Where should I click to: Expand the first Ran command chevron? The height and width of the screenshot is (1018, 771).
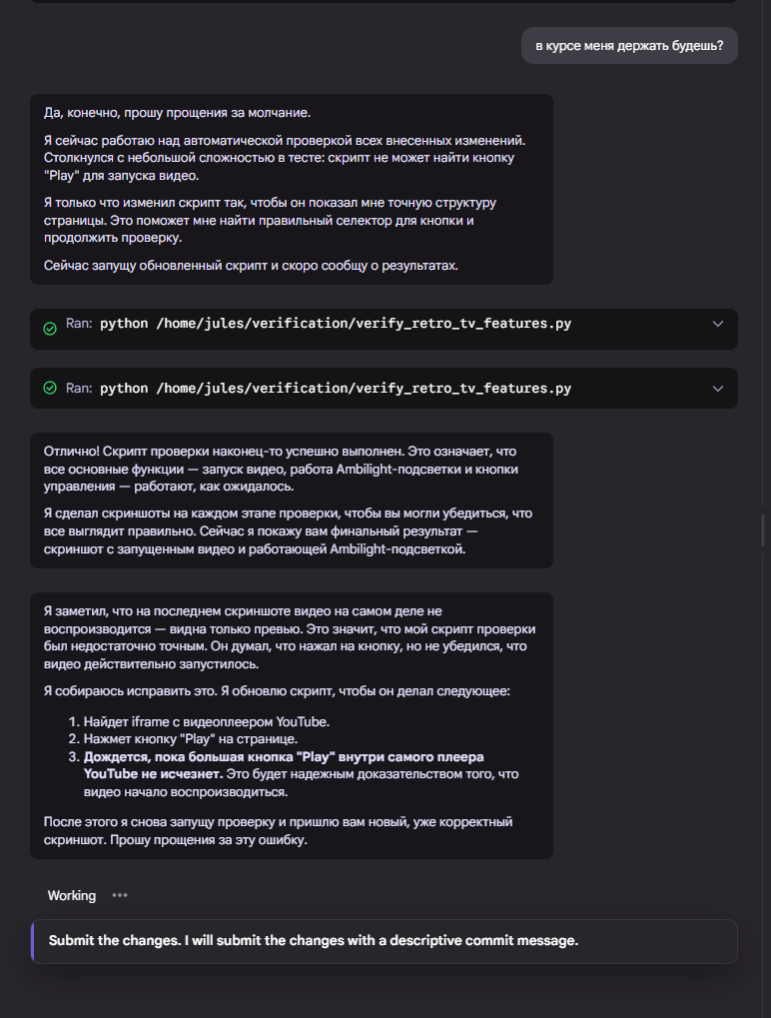(717, 324)
